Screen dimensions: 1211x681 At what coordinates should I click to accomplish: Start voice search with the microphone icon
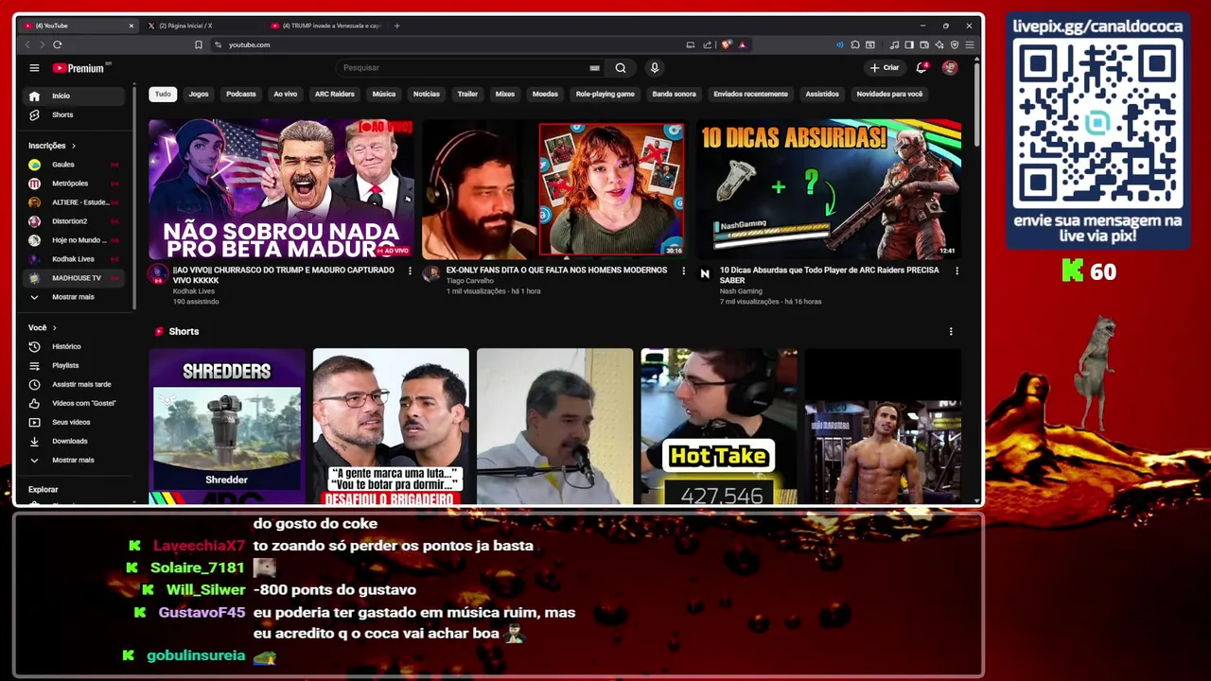[x=654, y=68]
